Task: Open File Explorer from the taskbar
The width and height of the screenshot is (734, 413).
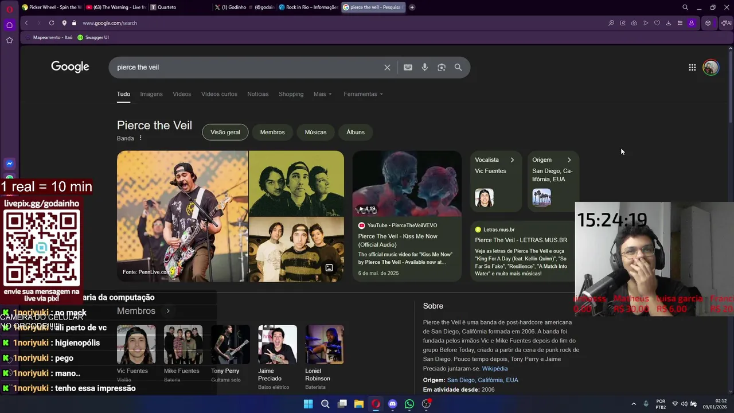Action: click(x=359, y=404)
